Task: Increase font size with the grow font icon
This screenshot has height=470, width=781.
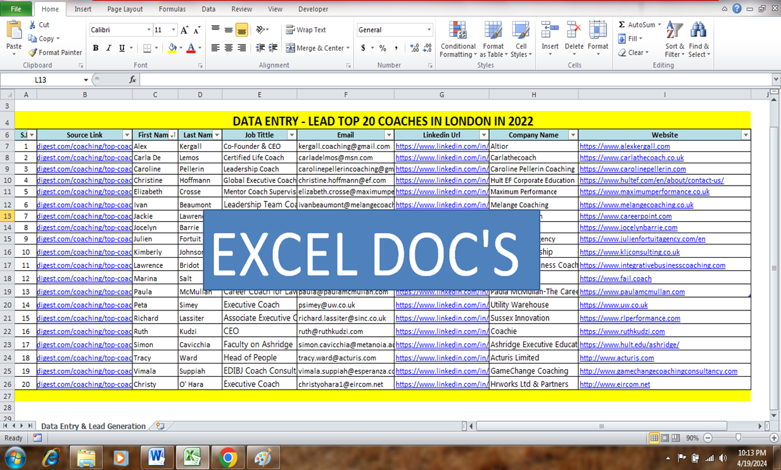Action: [184, 30]
